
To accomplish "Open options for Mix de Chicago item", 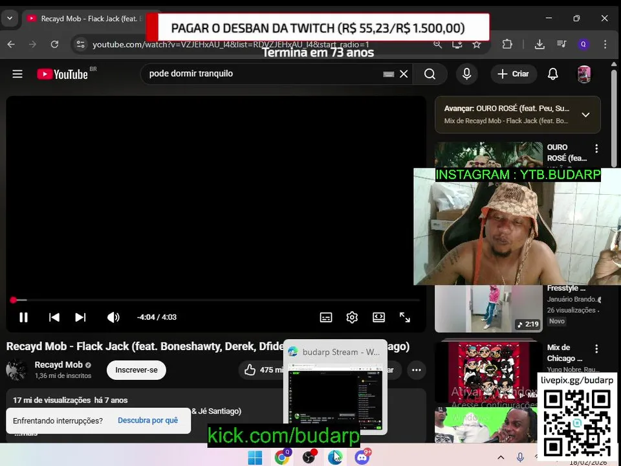I will (x=596, y=349).
